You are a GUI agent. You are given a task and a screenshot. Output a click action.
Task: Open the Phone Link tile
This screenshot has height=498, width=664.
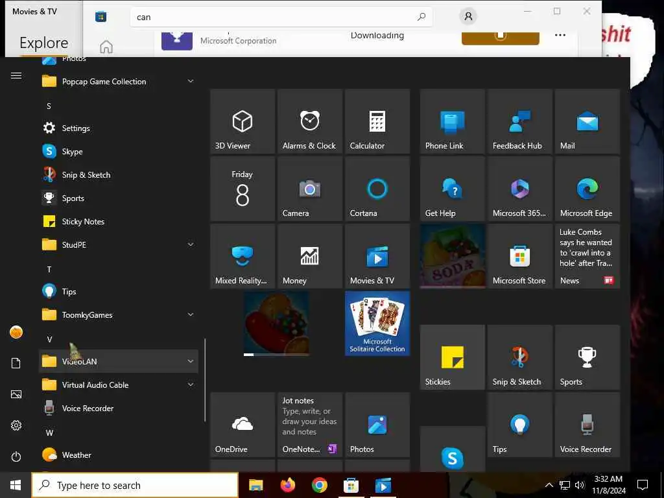click(x=452, y=121)
